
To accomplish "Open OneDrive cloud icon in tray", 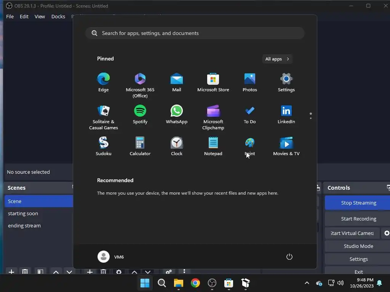I will coord(319,283).
